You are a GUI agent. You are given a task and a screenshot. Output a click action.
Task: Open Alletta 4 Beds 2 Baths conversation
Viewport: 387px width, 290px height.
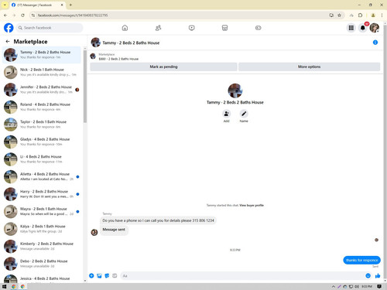[42, 176]
